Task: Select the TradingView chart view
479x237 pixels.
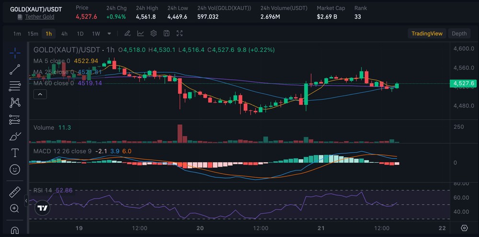Action: [427, 34]
